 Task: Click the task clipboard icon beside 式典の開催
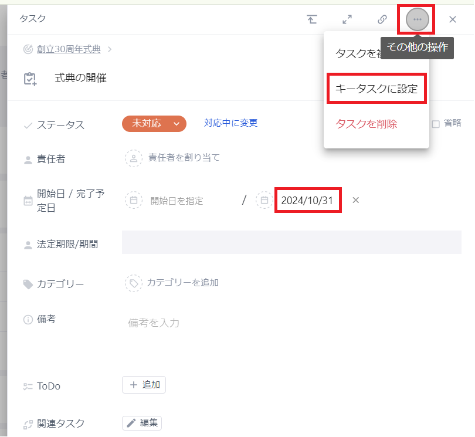coord(30,79)
